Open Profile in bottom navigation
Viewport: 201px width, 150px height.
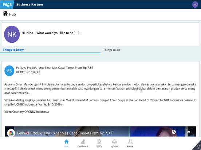[x=130, y=143]
